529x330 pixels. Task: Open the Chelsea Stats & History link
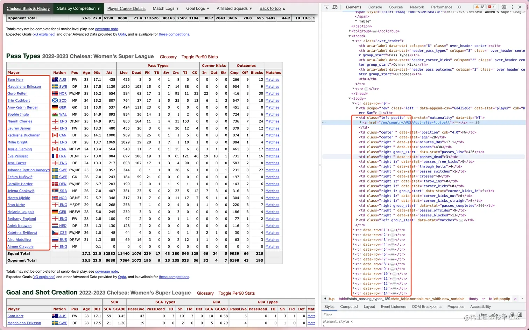pos(28,8)
